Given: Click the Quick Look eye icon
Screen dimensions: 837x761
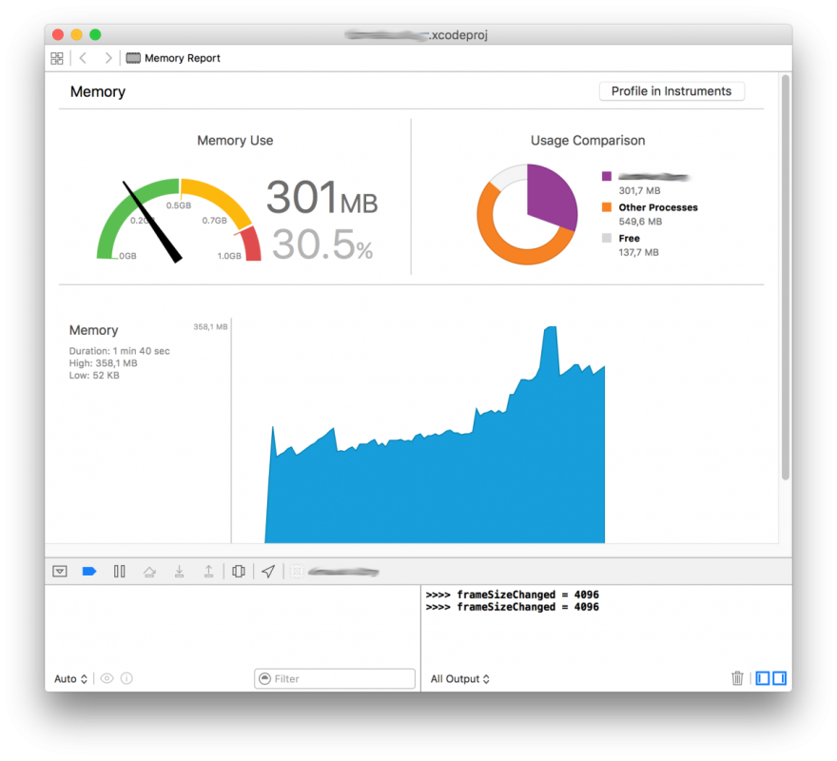Looking at the screenshot, I should click(x=107, y=678).
